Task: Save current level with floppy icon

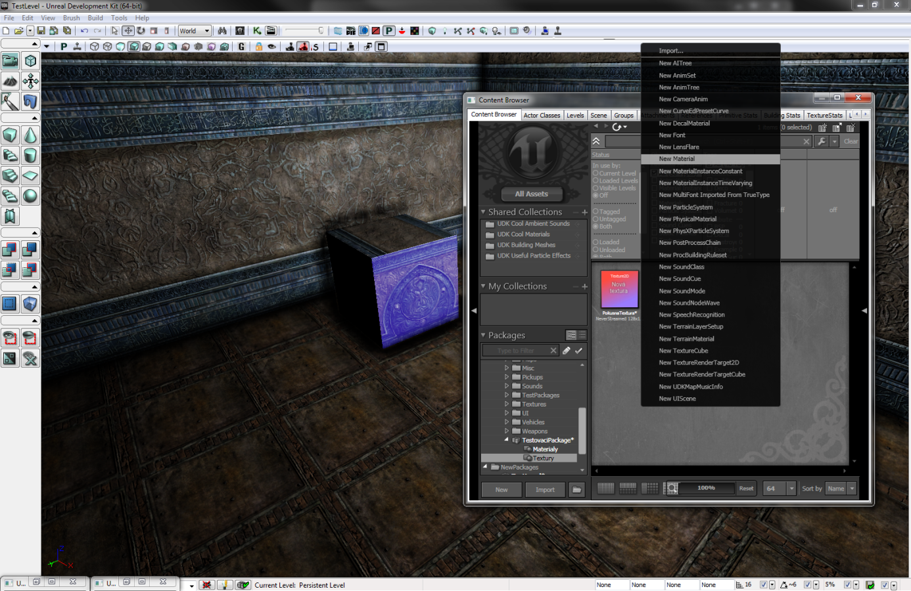Action: point(41,31)
